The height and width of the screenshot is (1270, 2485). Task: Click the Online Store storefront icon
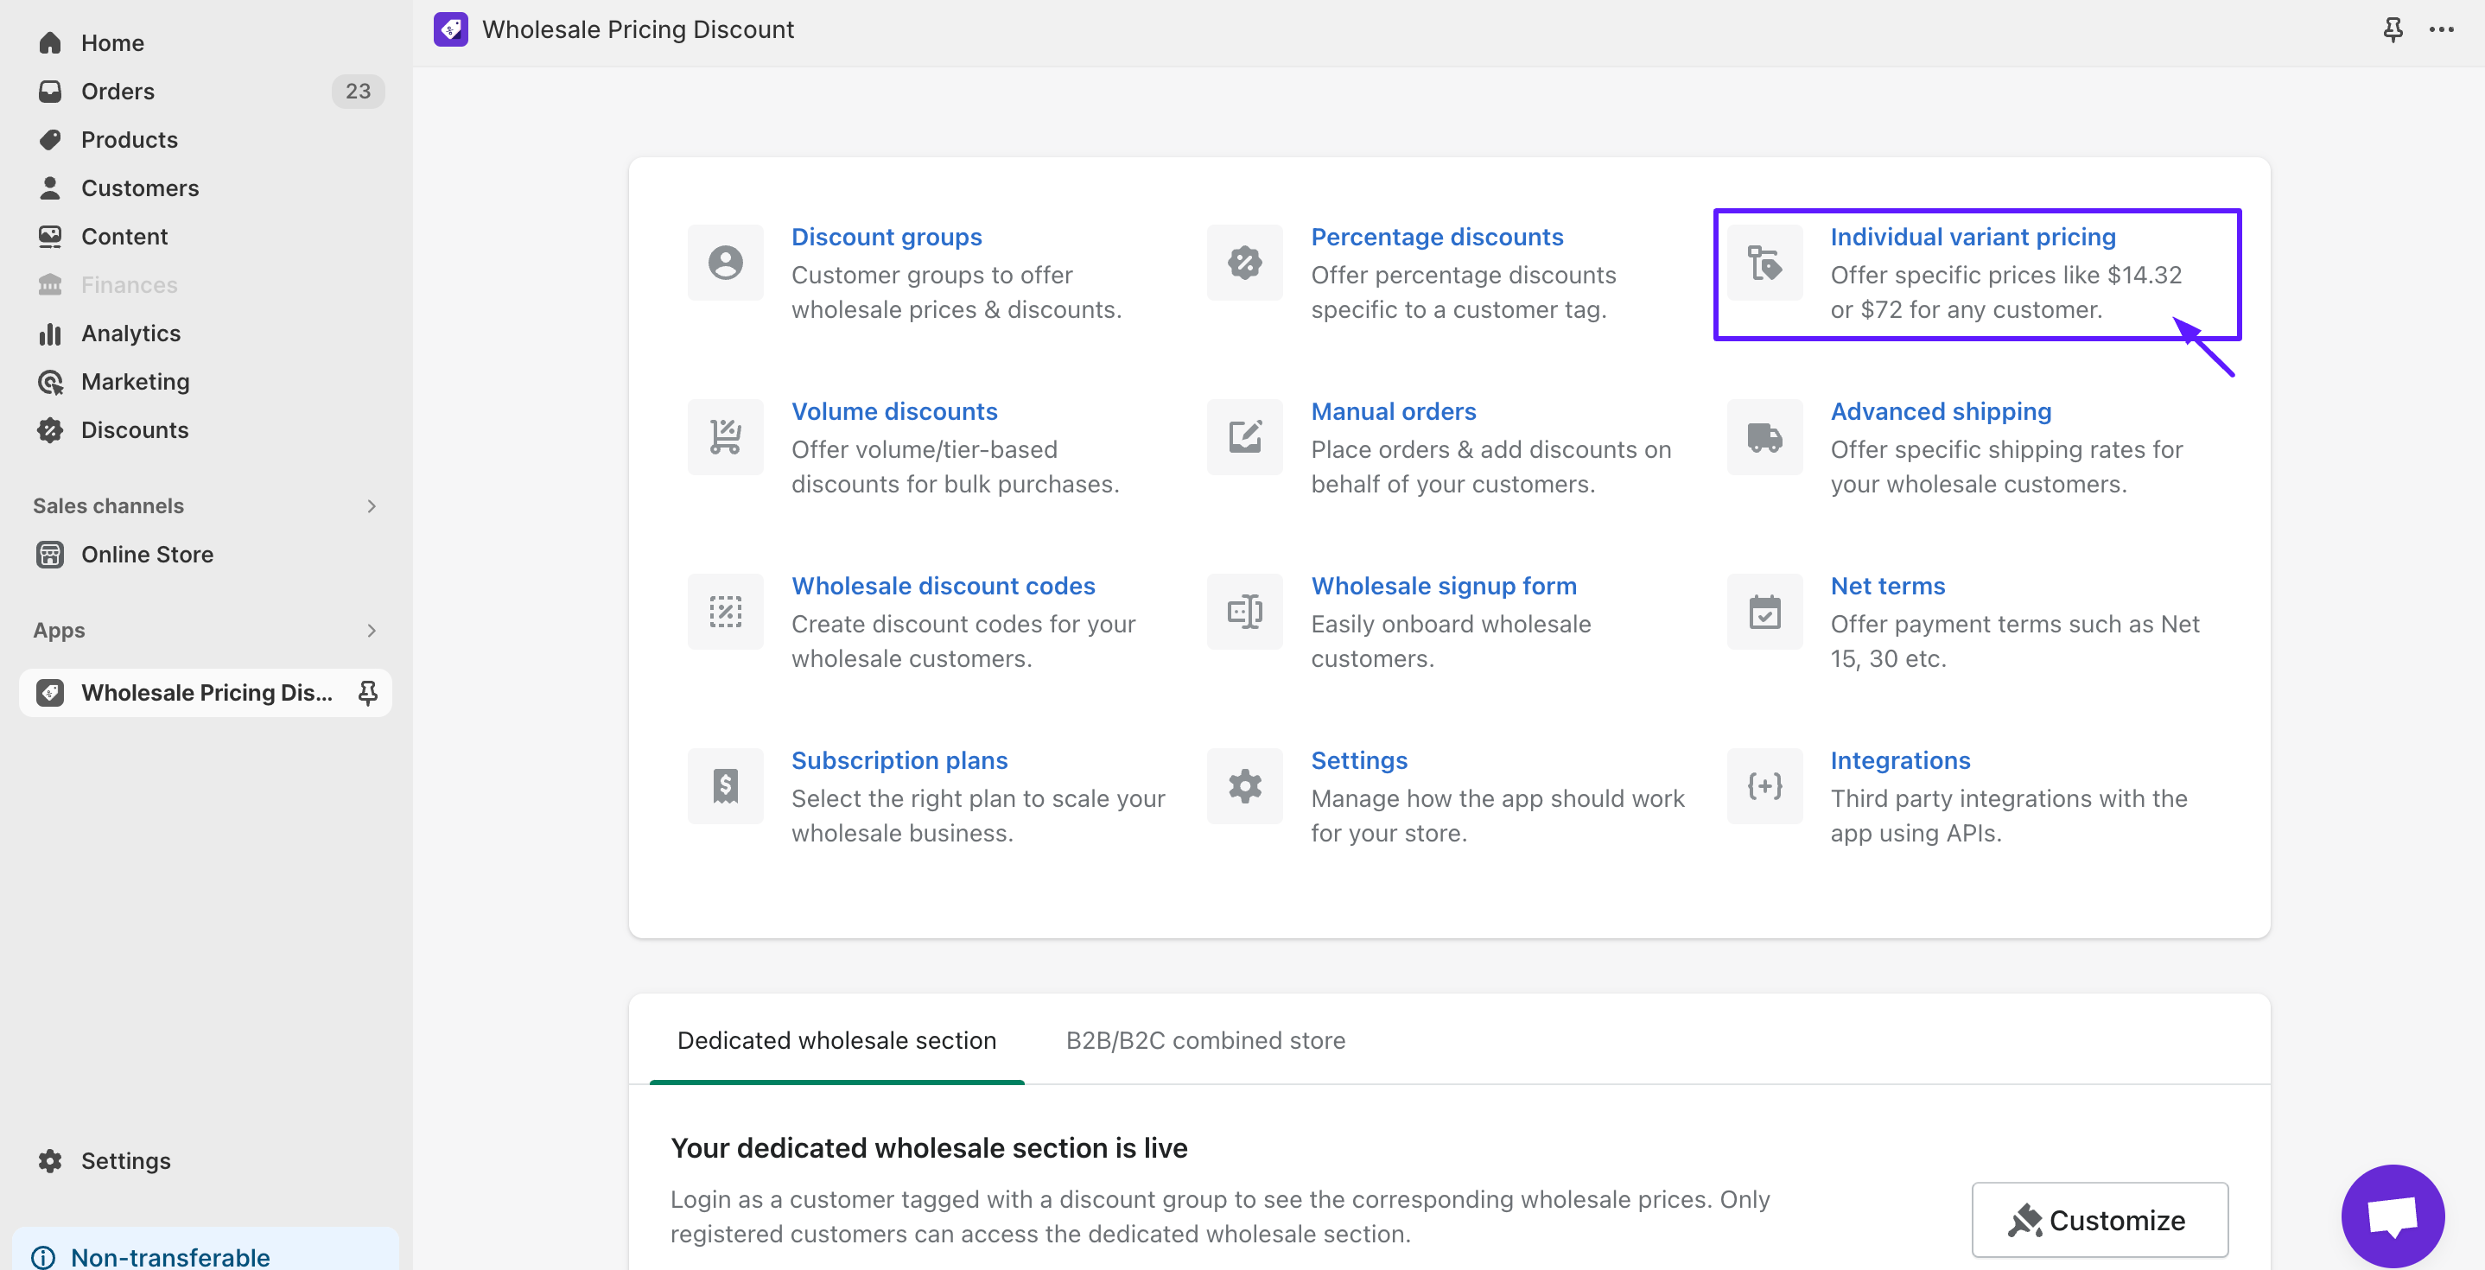coord(50,554)
